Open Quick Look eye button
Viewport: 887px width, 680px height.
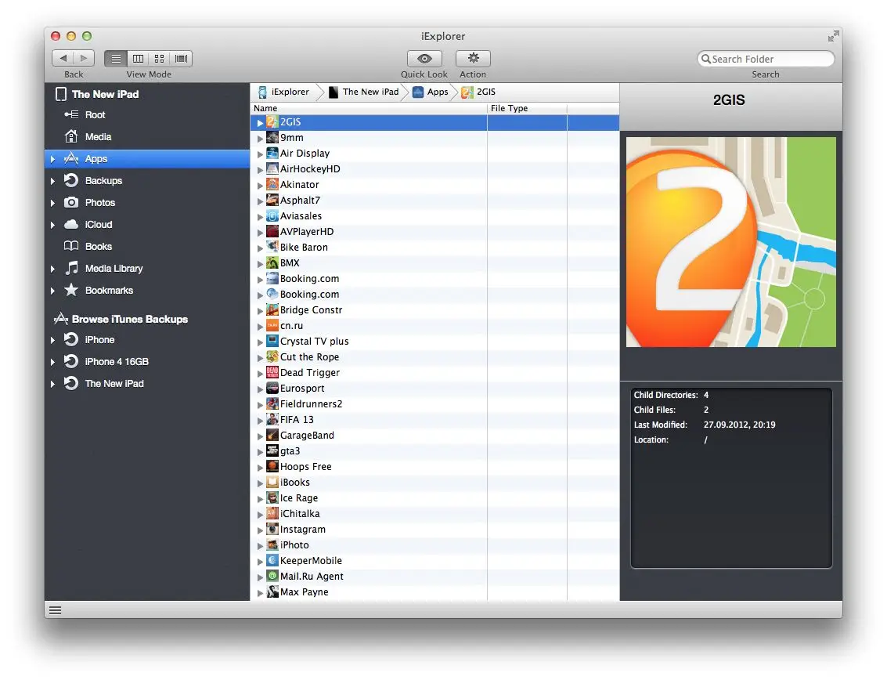pyautogui.click(x=424, y=58)
